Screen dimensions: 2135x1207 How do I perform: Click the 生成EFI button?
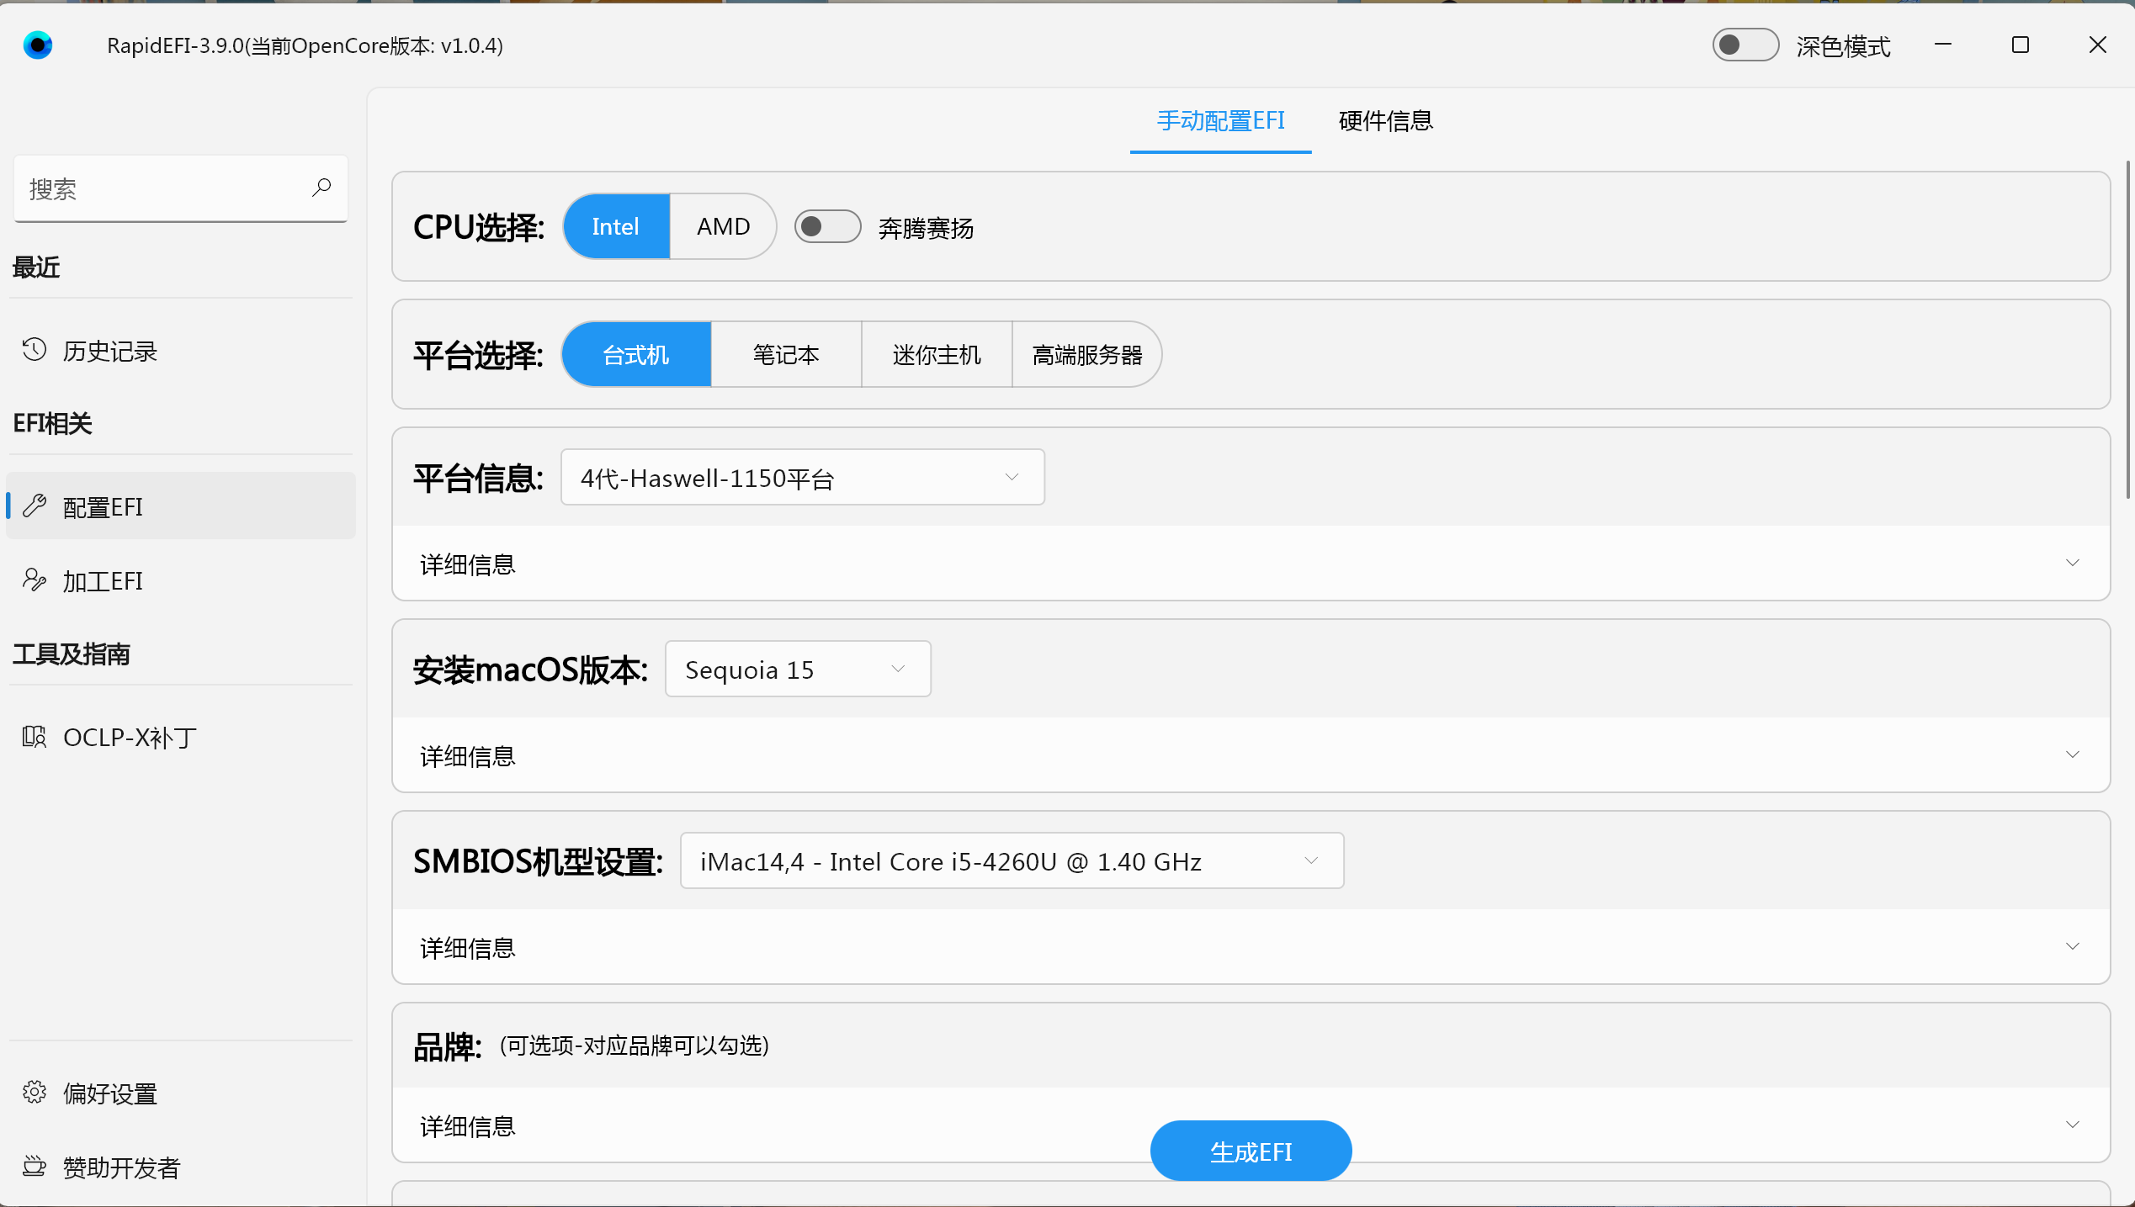pyautogui.click(x=1250, y=1151)
